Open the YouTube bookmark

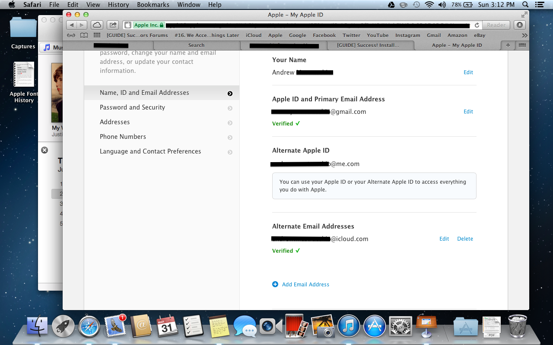(x=378, y=35)
